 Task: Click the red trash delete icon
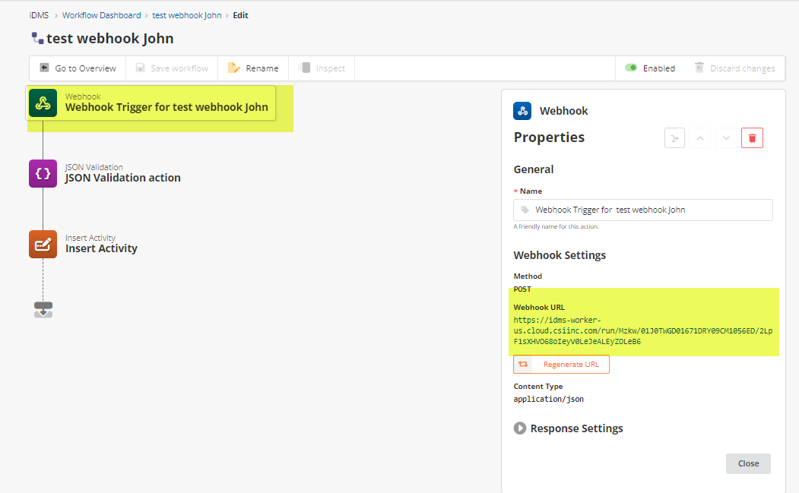(x=752, y=137)
